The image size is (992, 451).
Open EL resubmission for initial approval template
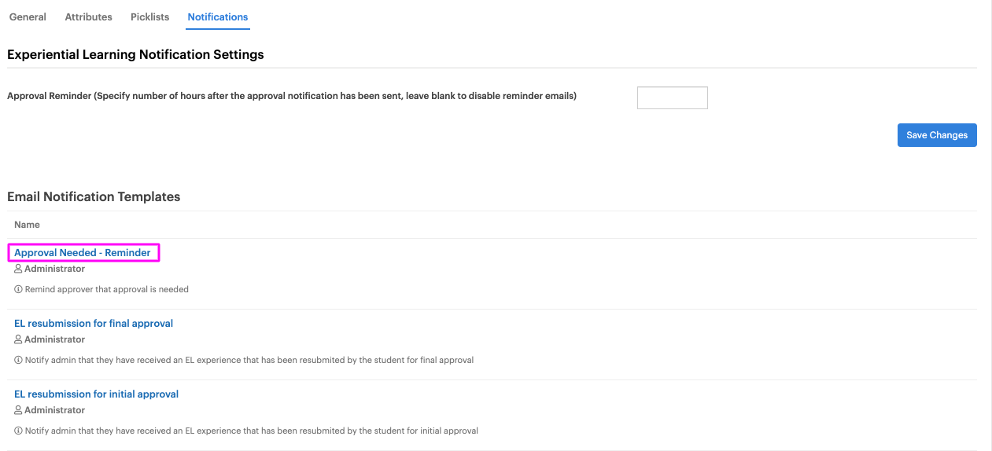pos(97,394)
